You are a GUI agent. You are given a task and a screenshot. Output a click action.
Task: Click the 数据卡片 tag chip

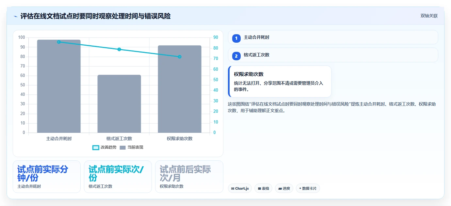(x=308, y=188)
